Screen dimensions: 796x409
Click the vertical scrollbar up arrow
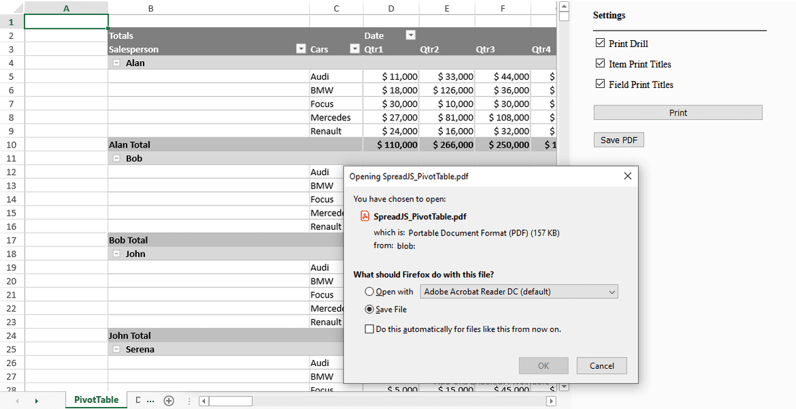(565, 6)
